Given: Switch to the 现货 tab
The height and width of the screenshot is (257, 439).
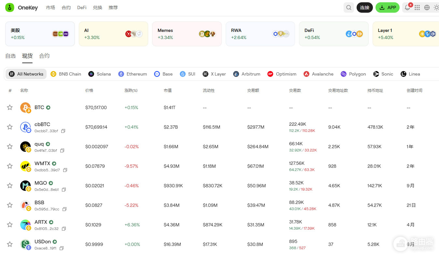Looking at the screenshot, I should point(27,56).
